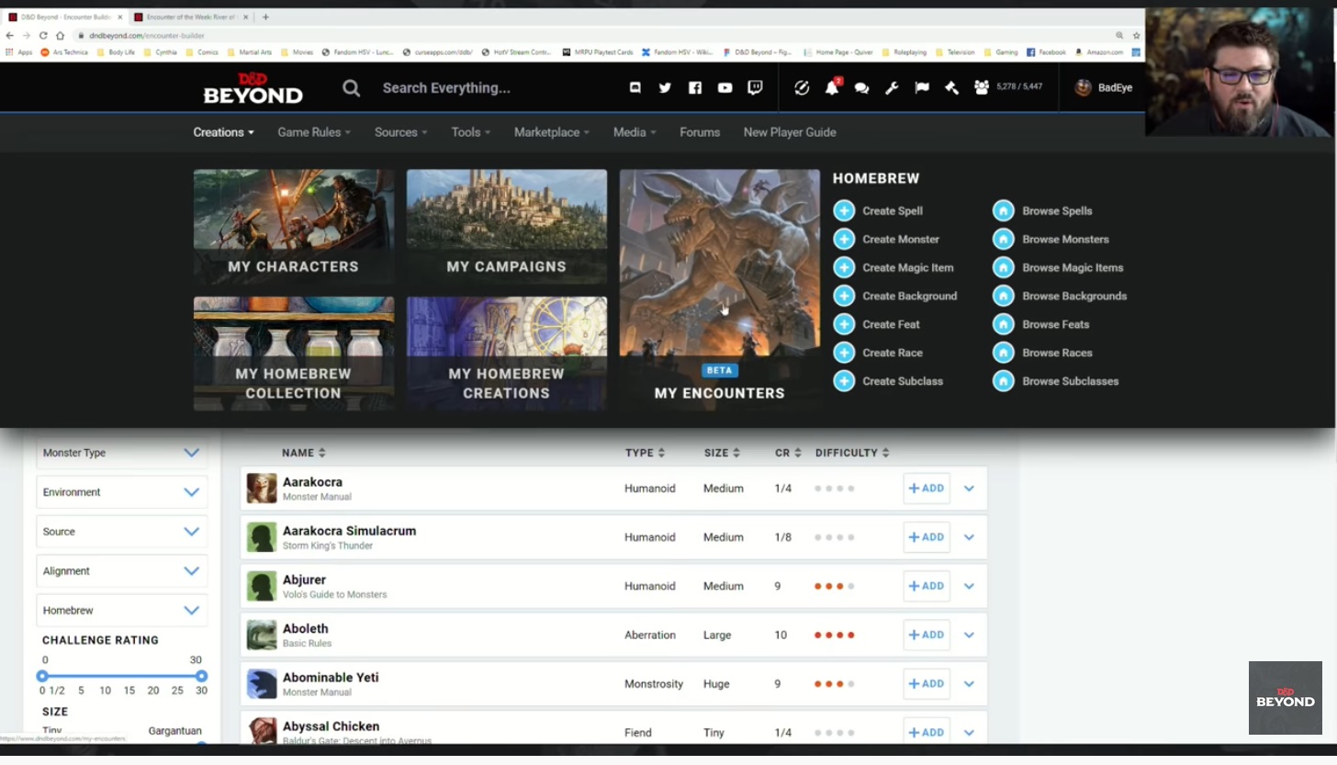This screenshot has height=765, width=1337.
Task: Click the search magnifier icon
Action: coord(351,88)
